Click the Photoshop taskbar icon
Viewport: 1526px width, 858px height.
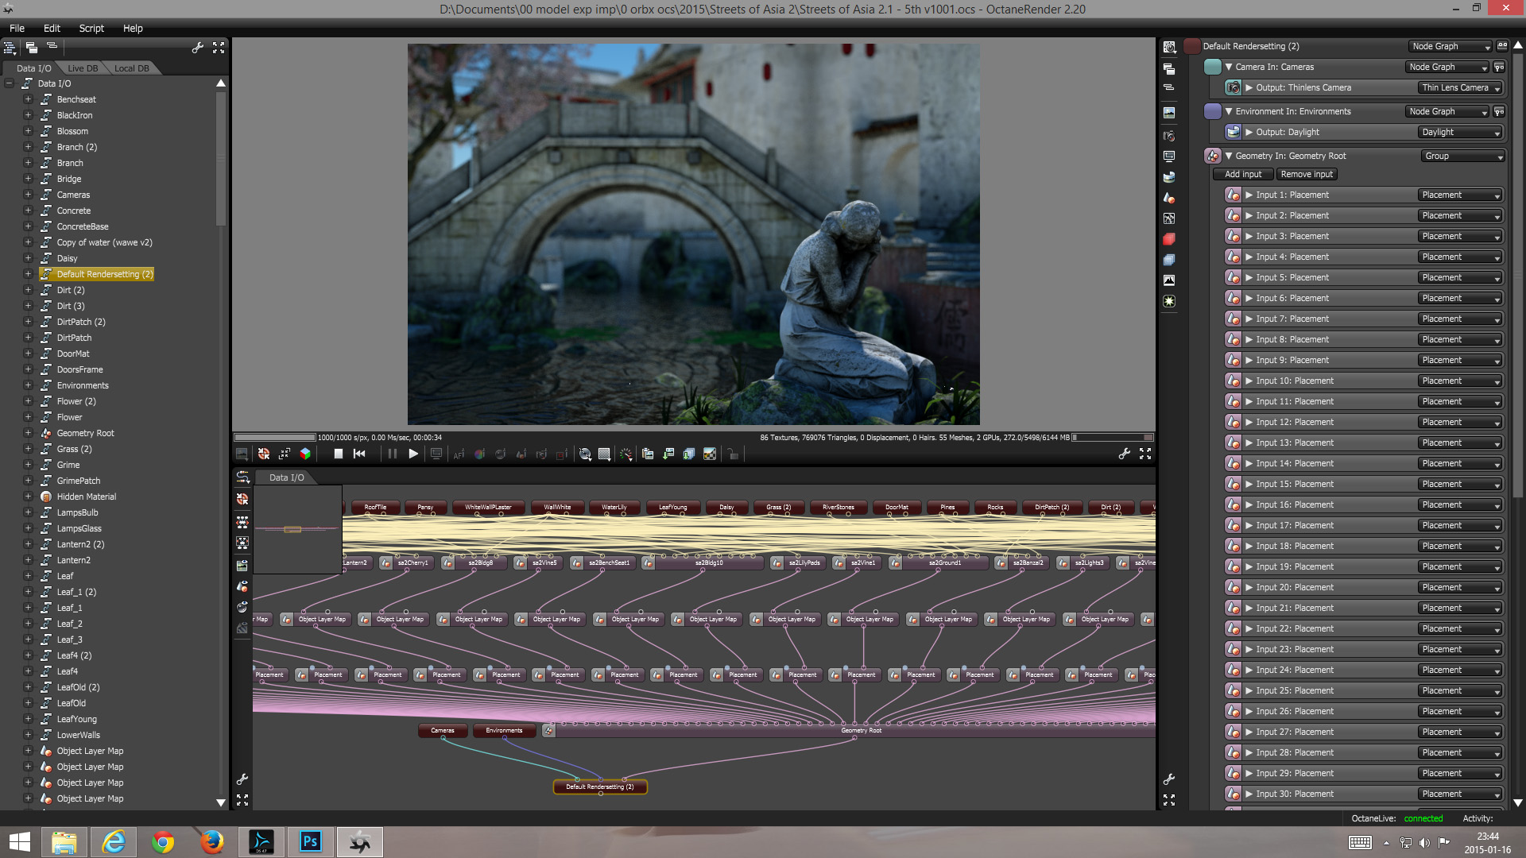point(310,841)
